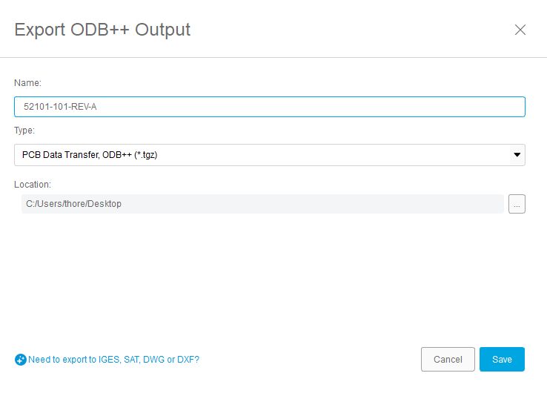Save the ODB++ output

tap(502, 360)
